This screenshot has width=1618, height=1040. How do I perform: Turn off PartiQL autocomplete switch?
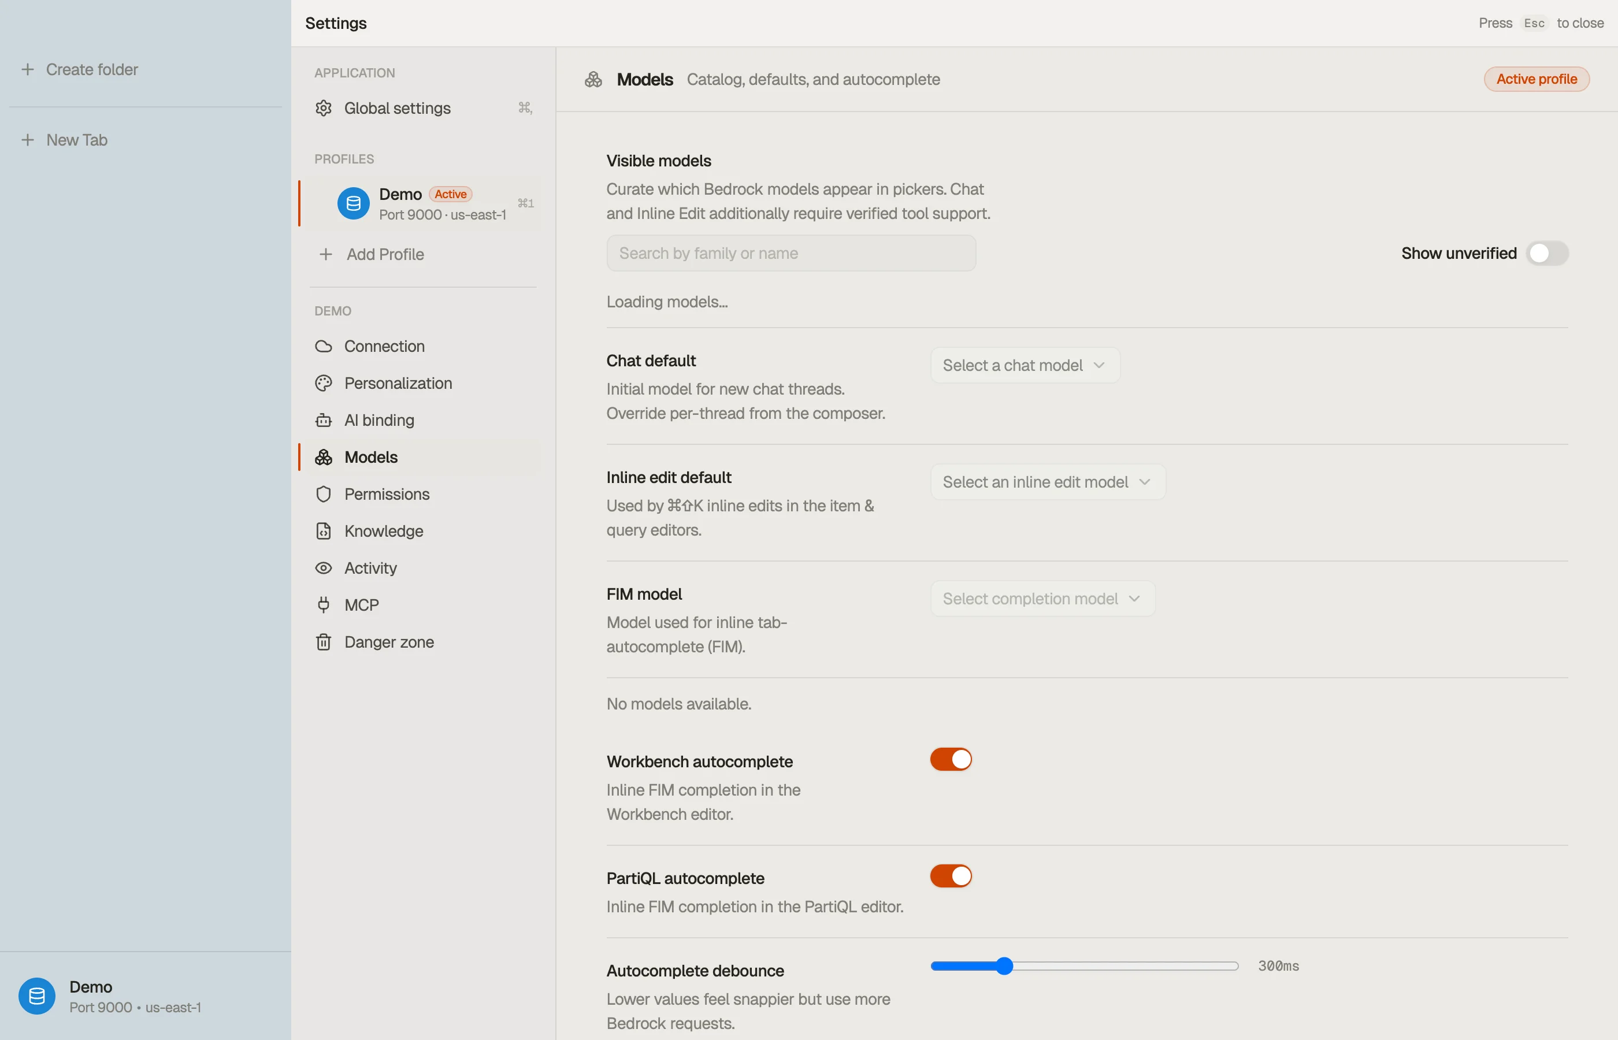pos(951,876)
